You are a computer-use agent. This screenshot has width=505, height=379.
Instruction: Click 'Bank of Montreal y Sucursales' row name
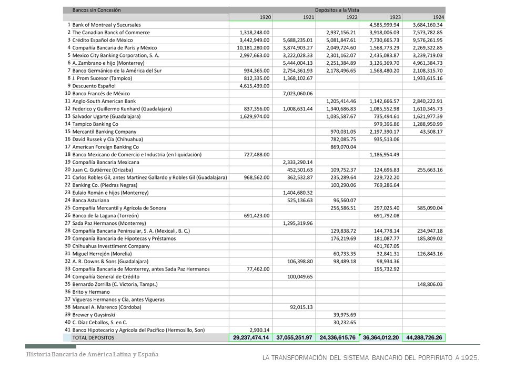[x=106, y=25]
